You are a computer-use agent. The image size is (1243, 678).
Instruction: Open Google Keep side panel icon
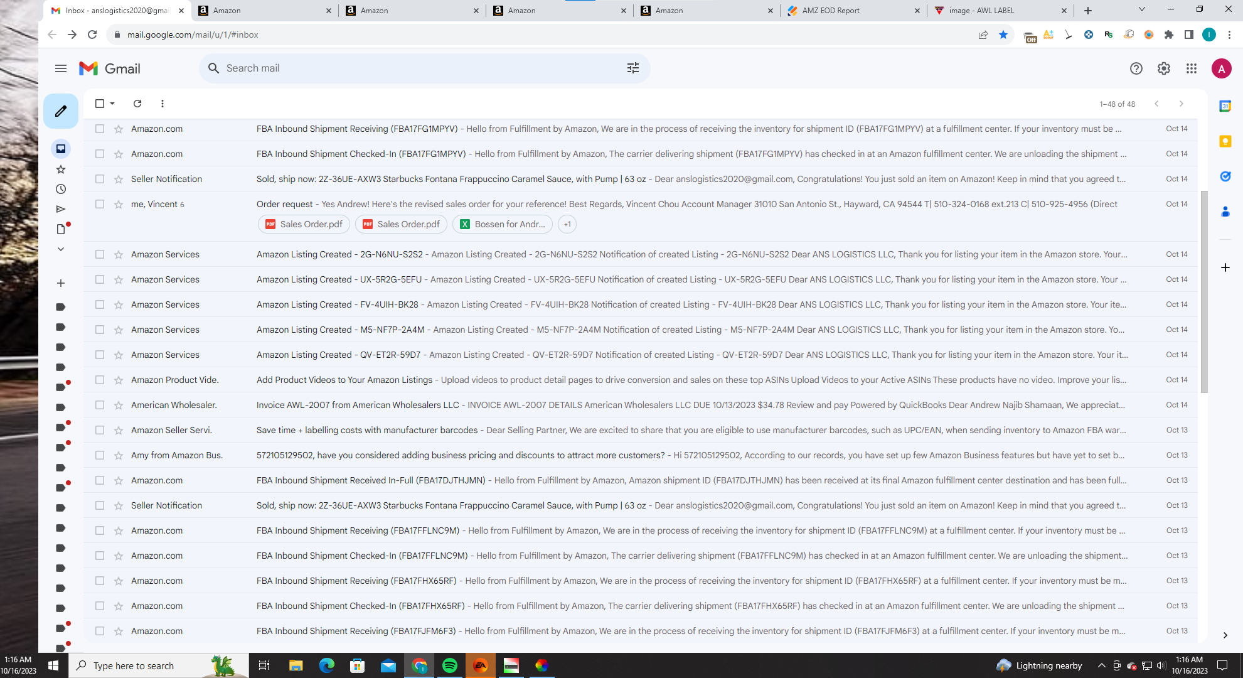pyautogui.click(x=1225, y=141)
